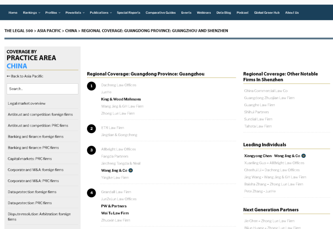Open Antitrust and competition: foreign firms
The image size is (333, 229).
pyautogui.click(x=40, y=114)
